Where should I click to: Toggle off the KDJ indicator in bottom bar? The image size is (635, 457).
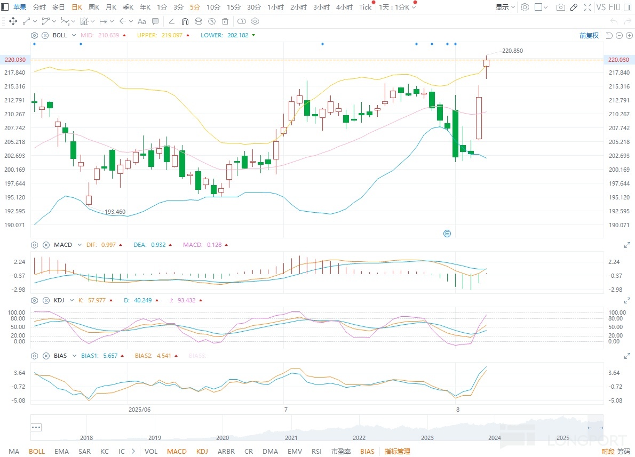coord(202,451)
